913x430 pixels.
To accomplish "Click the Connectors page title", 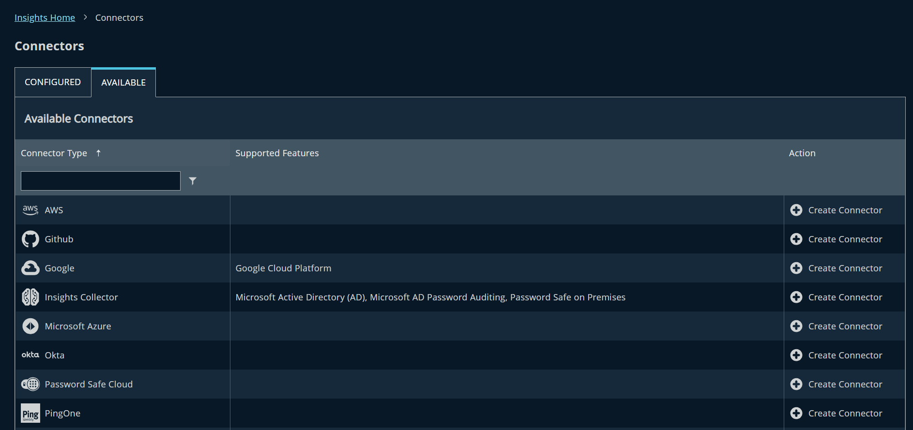I will pos(49,46).
